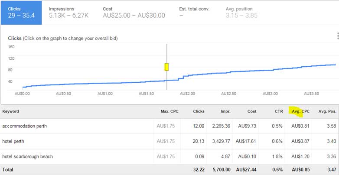The height and width of the screenshot is (175, 339).
Task: Click total impressions 5,700.00
Action: pos(221,170)
